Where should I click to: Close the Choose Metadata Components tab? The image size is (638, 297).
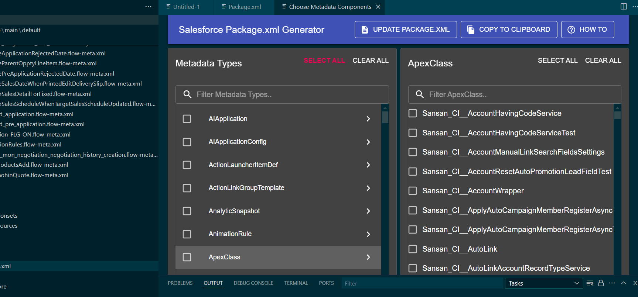click(378, 7)
